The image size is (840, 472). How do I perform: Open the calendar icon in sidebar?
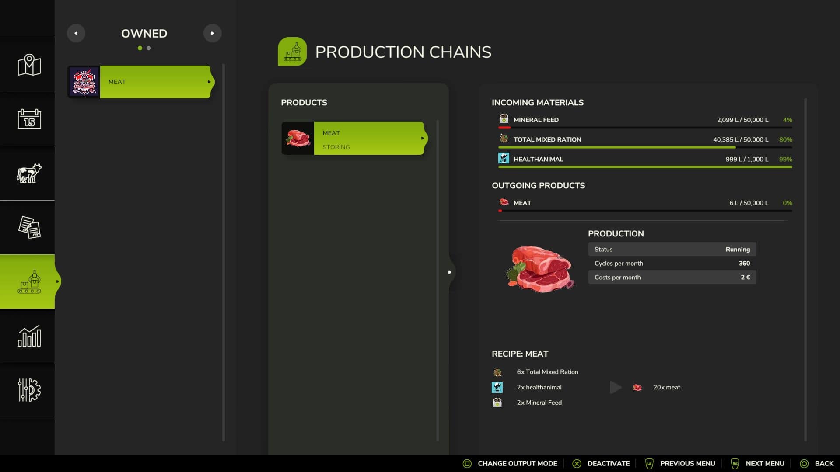(29, 119)
